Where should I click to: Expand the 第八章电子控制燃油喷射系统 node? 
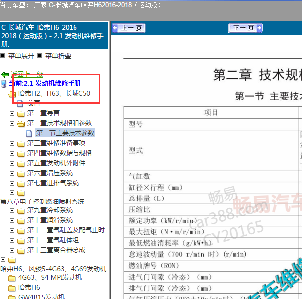[12, 193]
